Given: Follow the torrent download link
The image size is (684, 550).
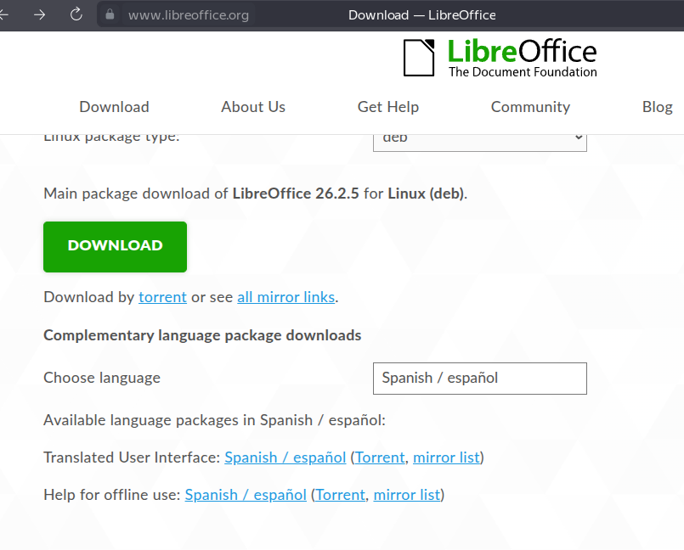Looking at the screenshot, I should (162, 297).
